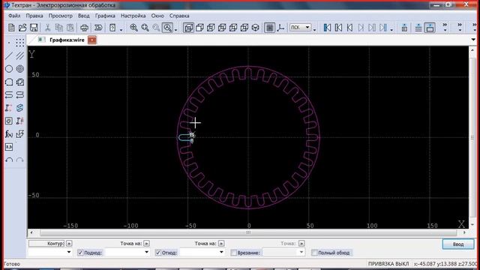The width and height of the screenshot is (480, 270).
Task: Click the 3D view toolbar icon
Action: 98,28
